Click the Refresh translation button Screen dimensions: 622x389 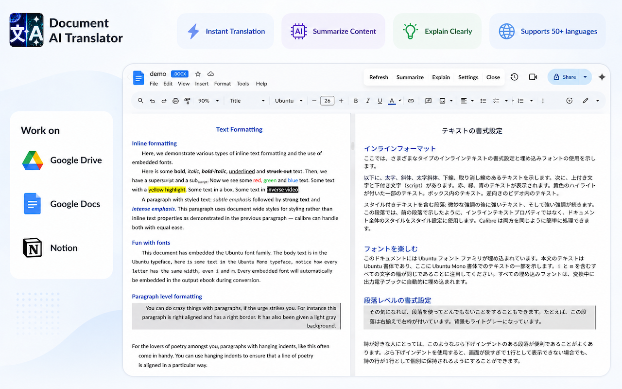(x=379, y=77)
